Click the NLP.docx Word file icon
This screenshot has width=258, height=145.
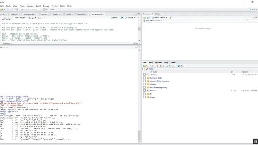[x=148, y=91]
